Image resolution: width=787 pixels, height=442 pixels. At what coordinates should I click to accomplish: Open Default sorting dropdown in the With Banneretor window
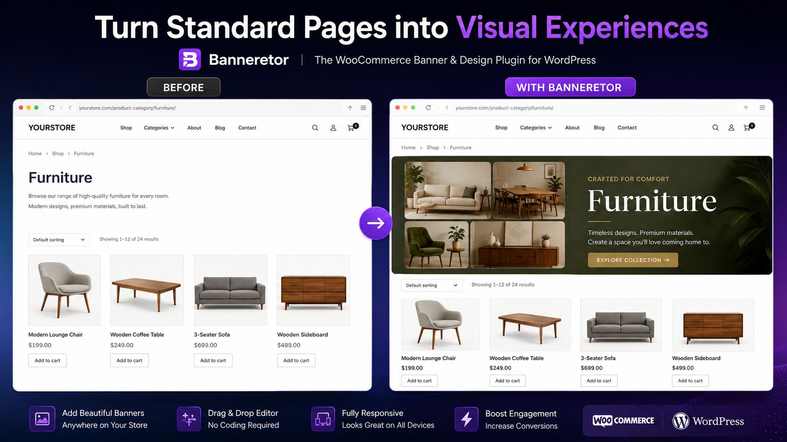pos(432,285)
